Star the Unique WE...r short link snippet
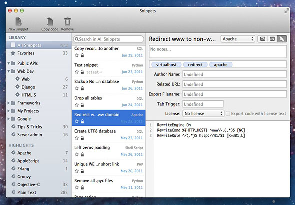Image resolution: width=295 pixels, height=205 pixels. 77,171
